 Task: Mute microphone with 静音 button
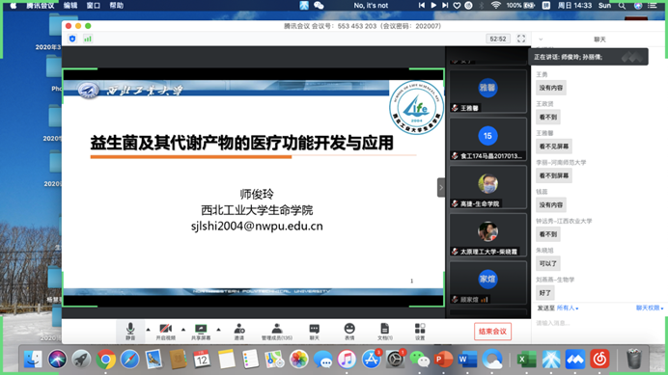coord(130,332)
